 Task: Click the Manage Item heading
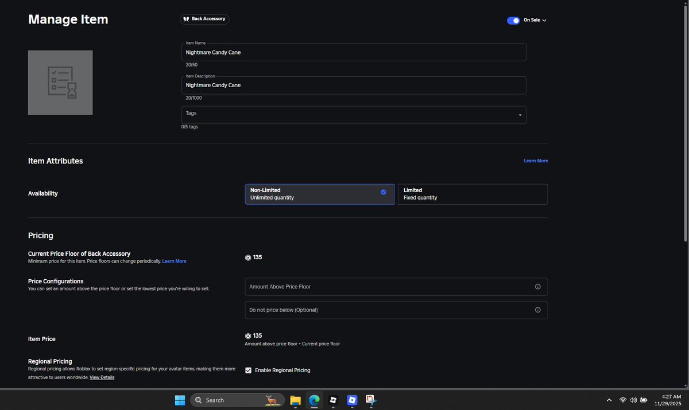coord(68,19)
